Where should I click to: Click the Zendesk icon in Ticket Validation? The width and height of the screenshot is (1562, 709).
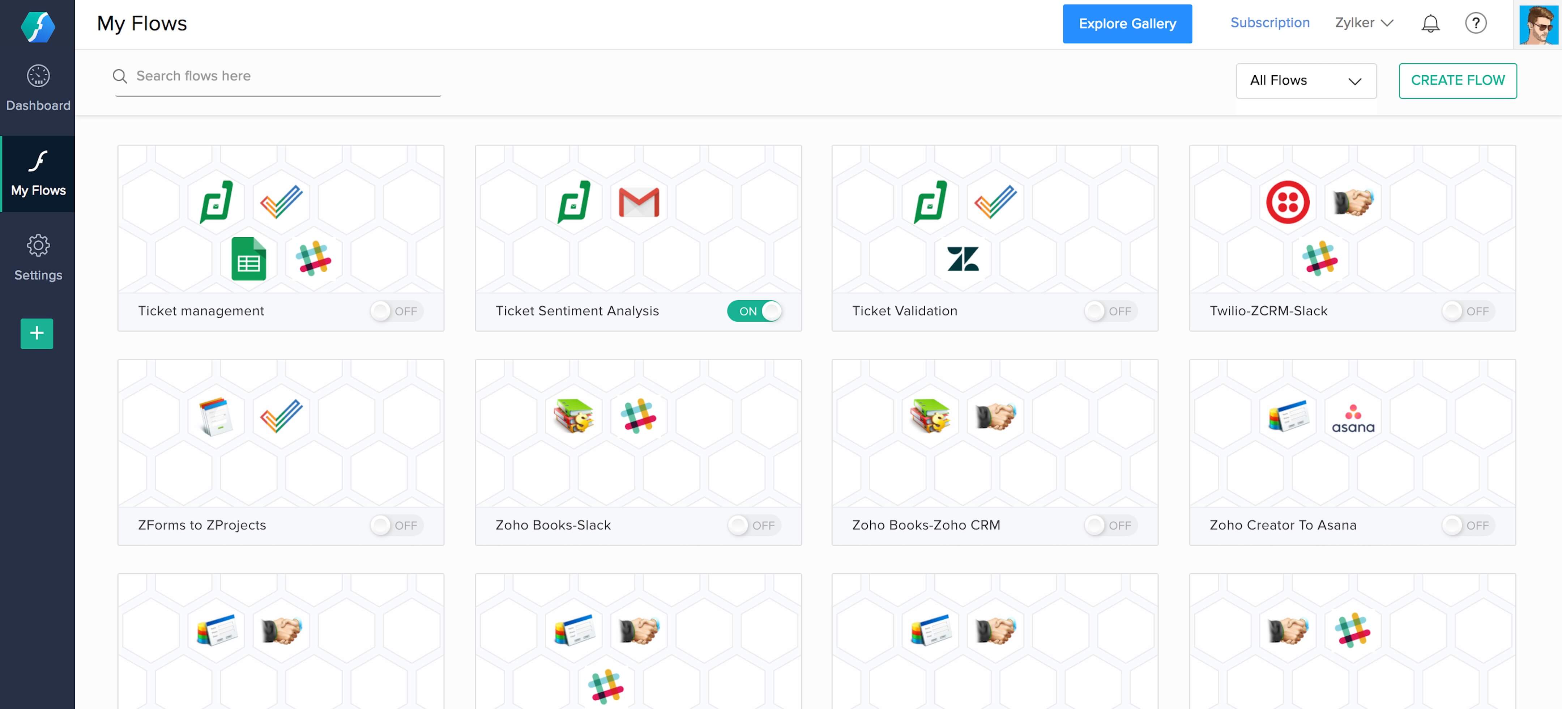tap(963, 259)
